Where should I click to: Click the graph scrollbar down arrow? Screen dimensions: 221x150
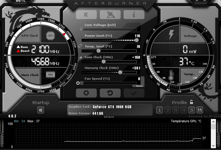click(x=213, y=146)
